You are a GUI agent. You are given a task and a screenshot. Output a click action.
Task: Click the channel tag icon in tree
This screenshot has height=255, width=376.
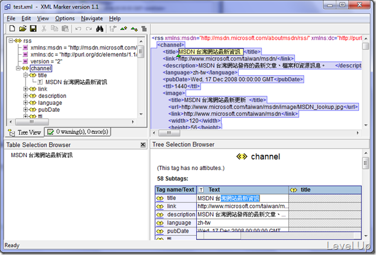(26, 69)
